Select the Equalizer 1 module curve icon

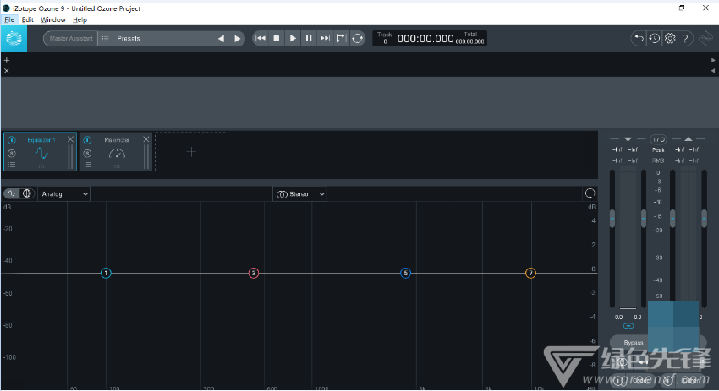(x=41, y=154)
